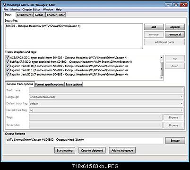Open the File menu

6,9
